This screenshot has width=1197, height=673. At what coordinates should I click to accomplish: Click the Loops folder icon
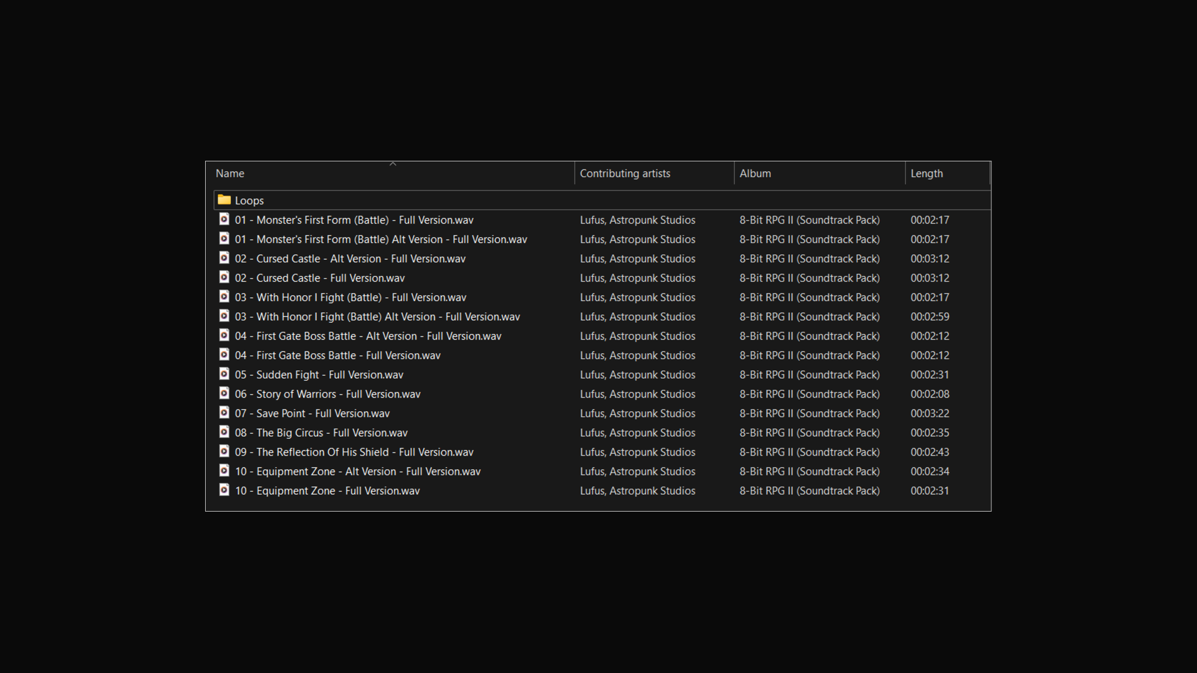[224, 200]
